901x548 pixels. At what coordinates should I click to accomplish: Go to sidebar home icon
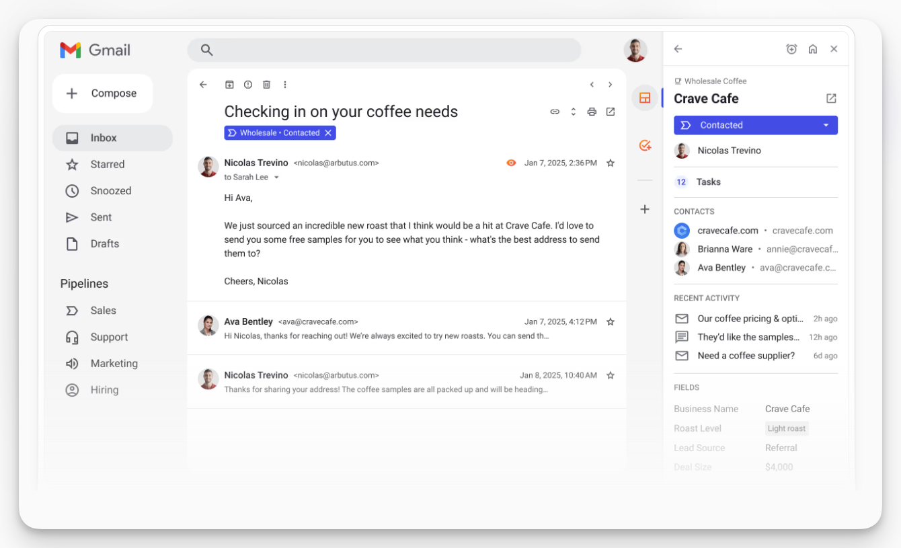click(x=813, y=49)
